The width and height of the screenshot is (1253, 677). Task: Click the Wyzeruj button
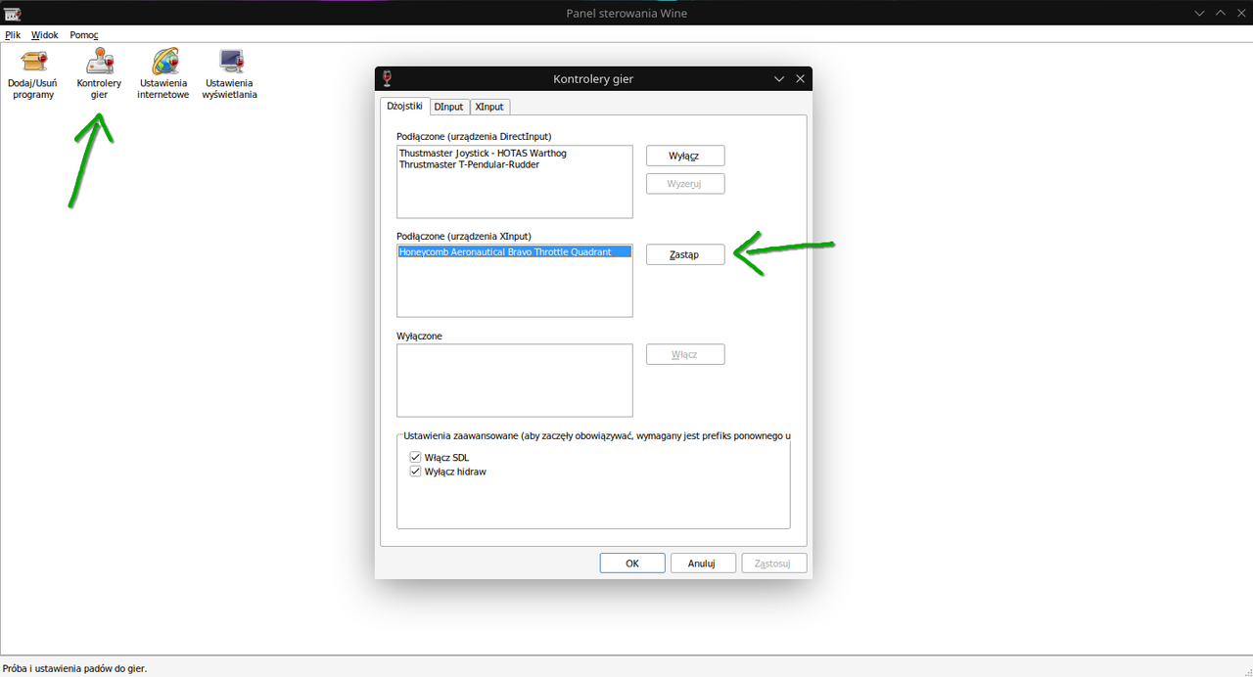tap(685, 183)
